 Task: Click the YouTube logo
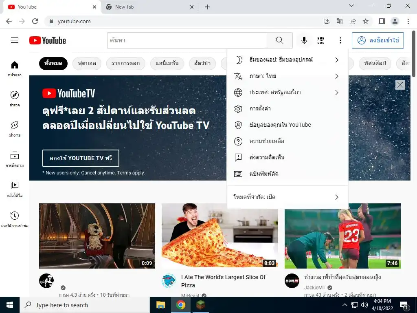(x=48, y=40)
